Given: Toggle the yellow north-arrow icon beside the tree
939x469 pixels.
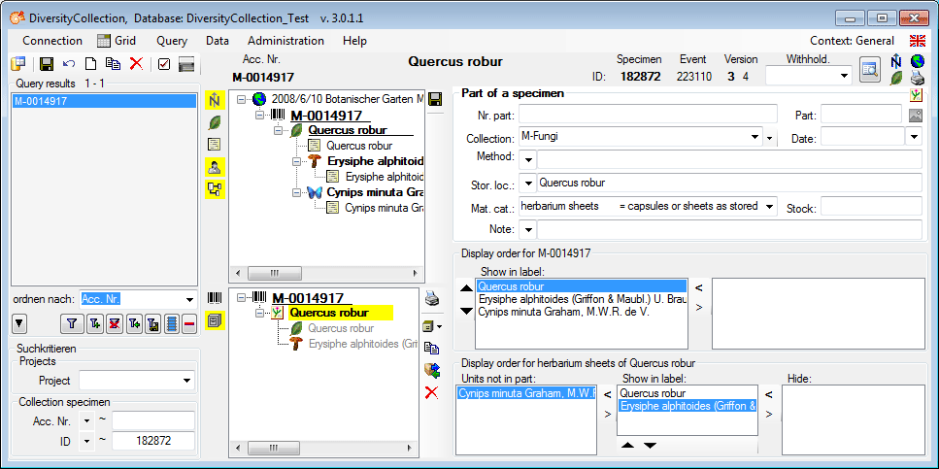Looking at the screenshot, I should (x=215, y=100).
